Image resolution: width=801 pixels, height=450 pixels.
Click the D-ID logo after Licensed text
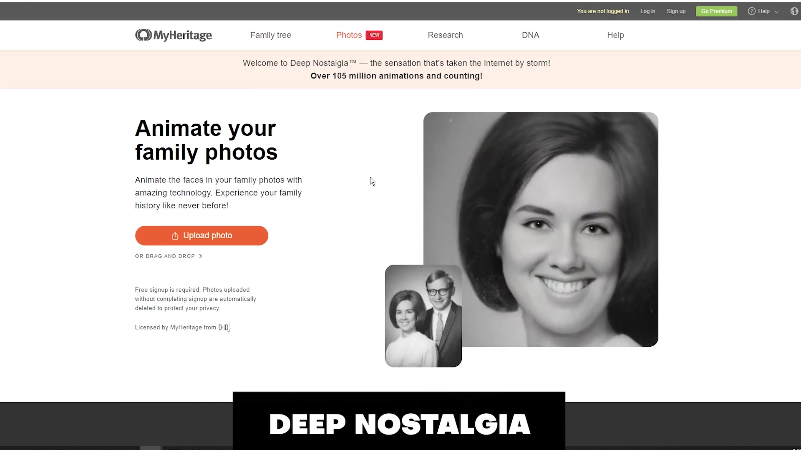[224, 327]
